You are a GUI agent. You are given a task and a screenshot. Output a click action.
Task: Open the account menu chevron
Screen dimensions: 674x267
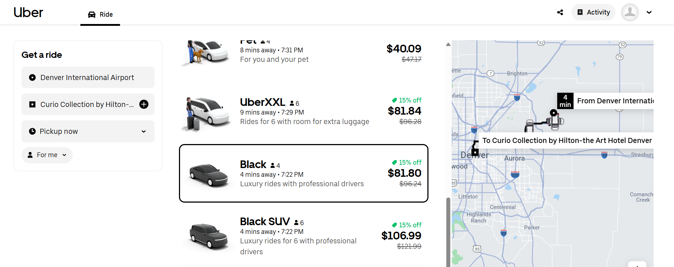(x=649, y=12)
